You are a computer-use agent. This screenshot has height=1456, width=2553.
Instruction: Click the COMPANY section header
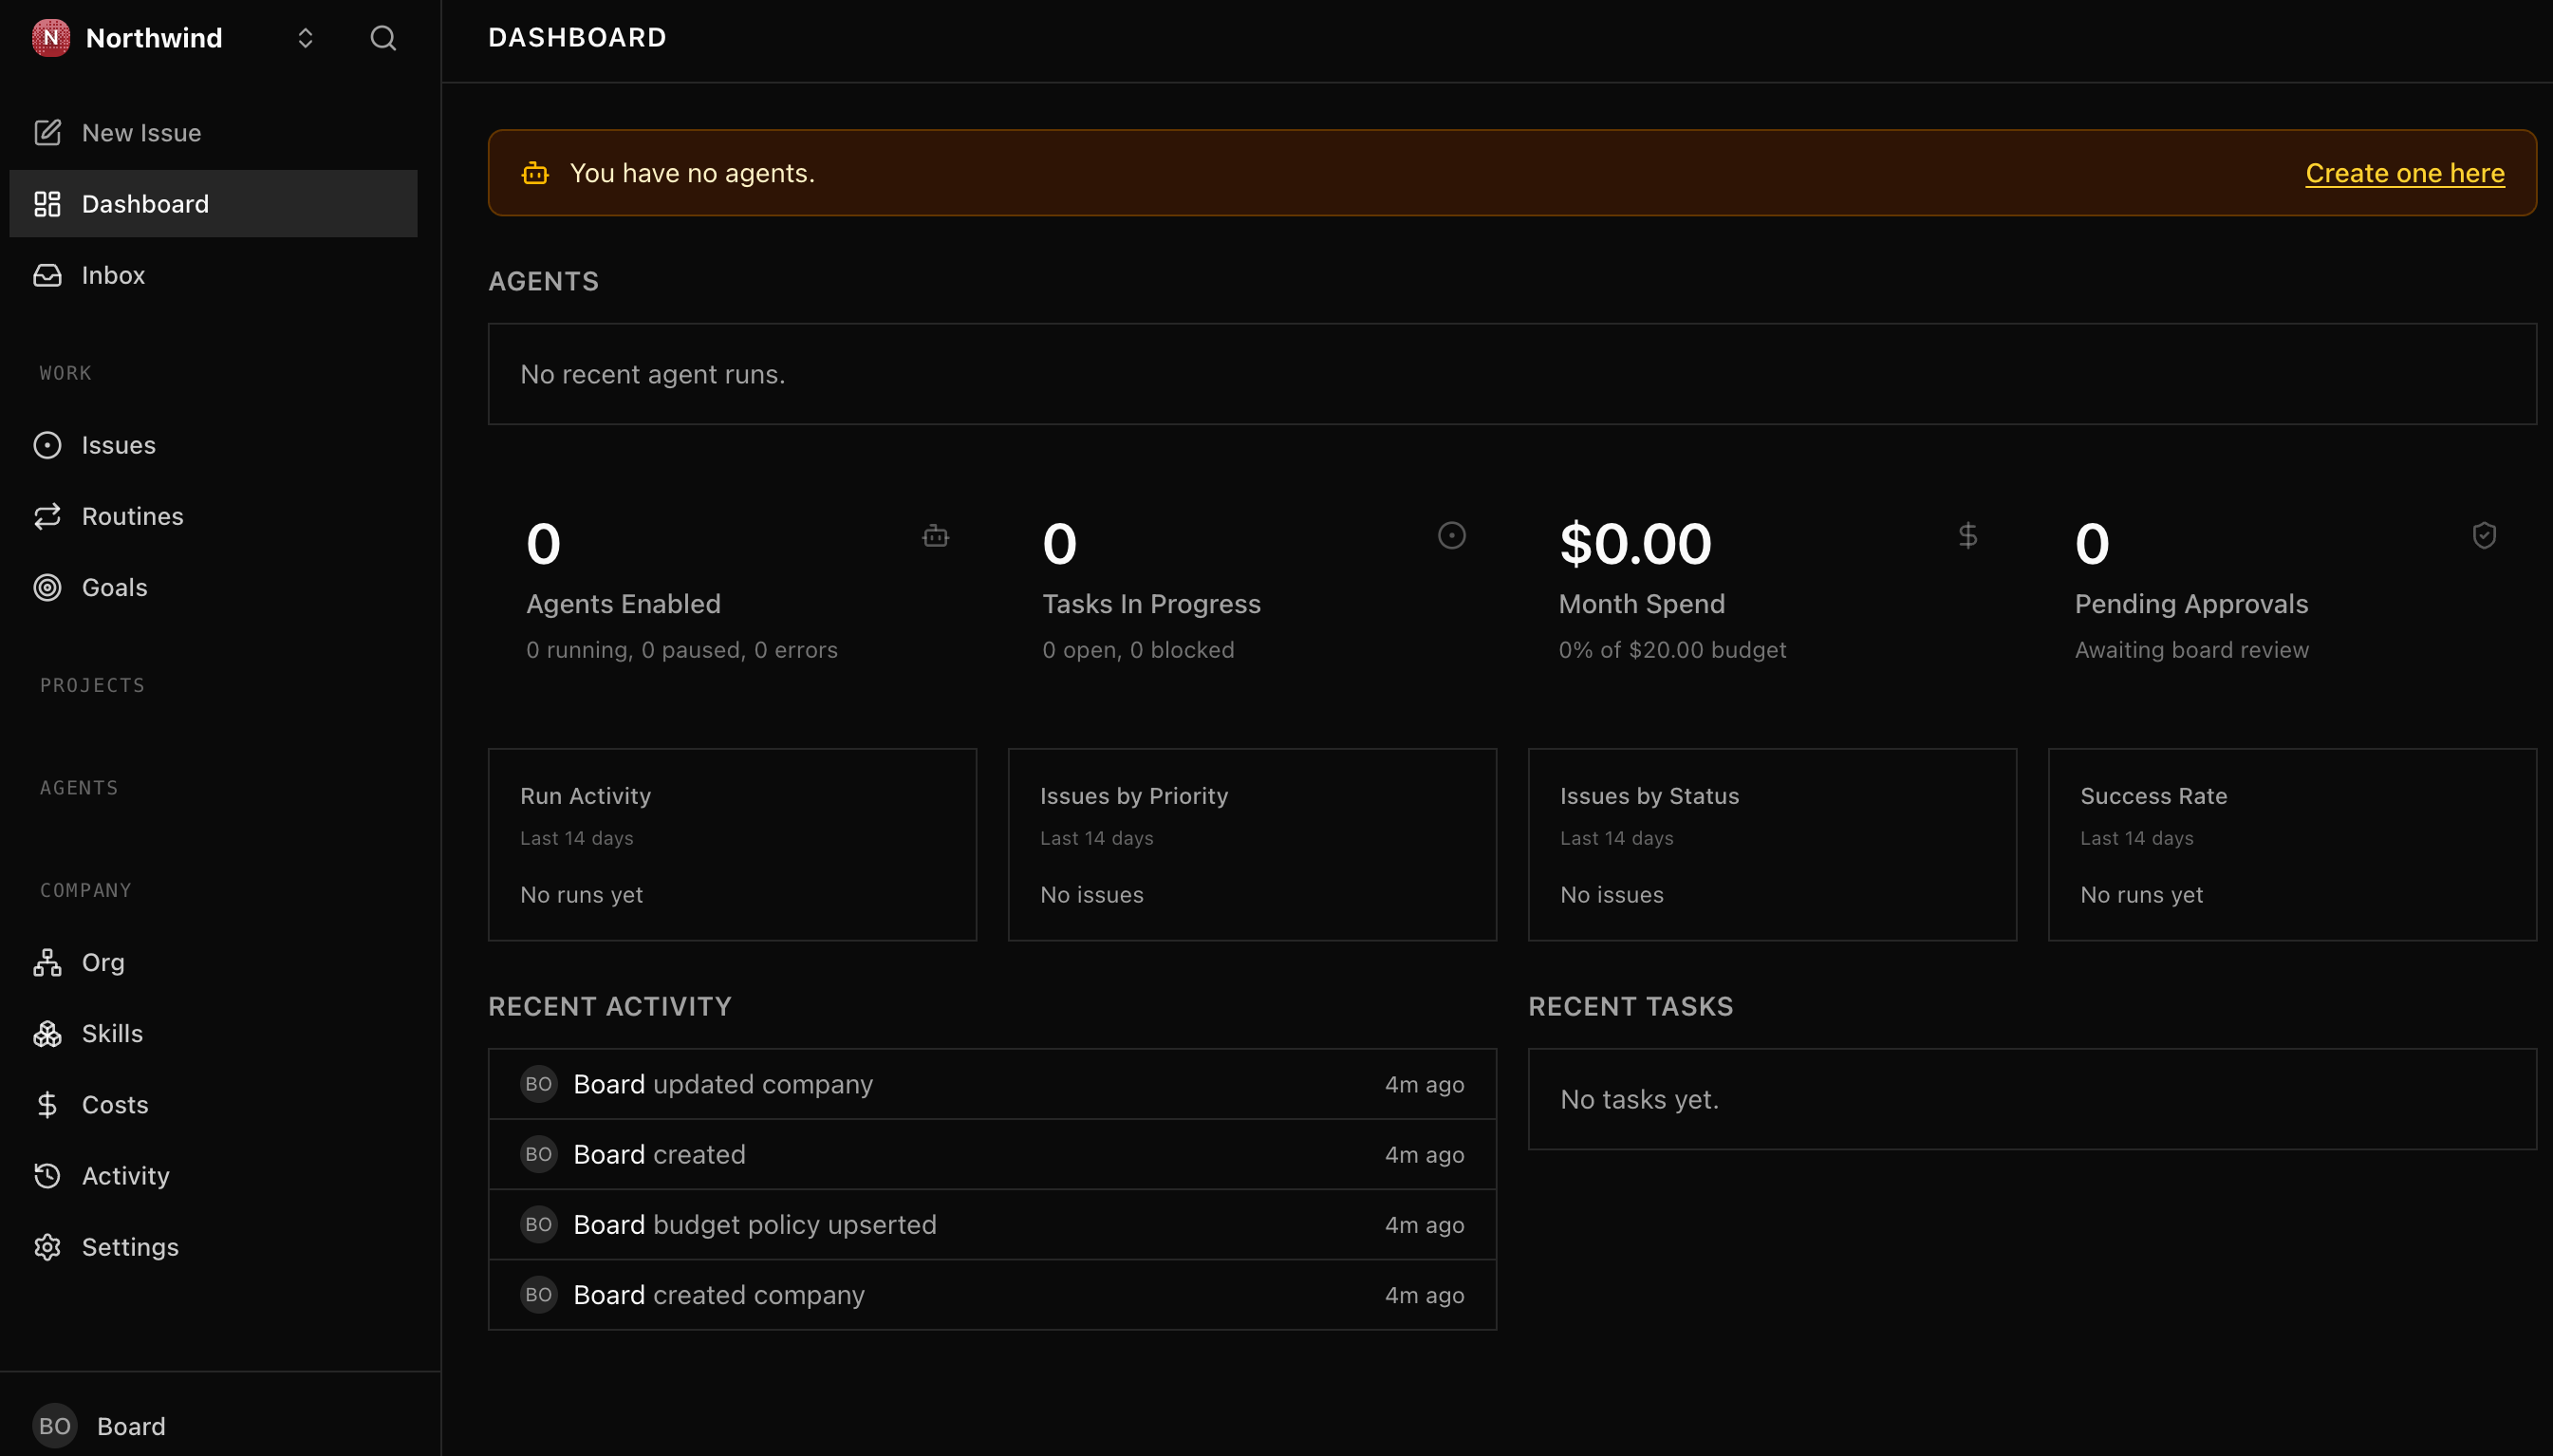86,890
